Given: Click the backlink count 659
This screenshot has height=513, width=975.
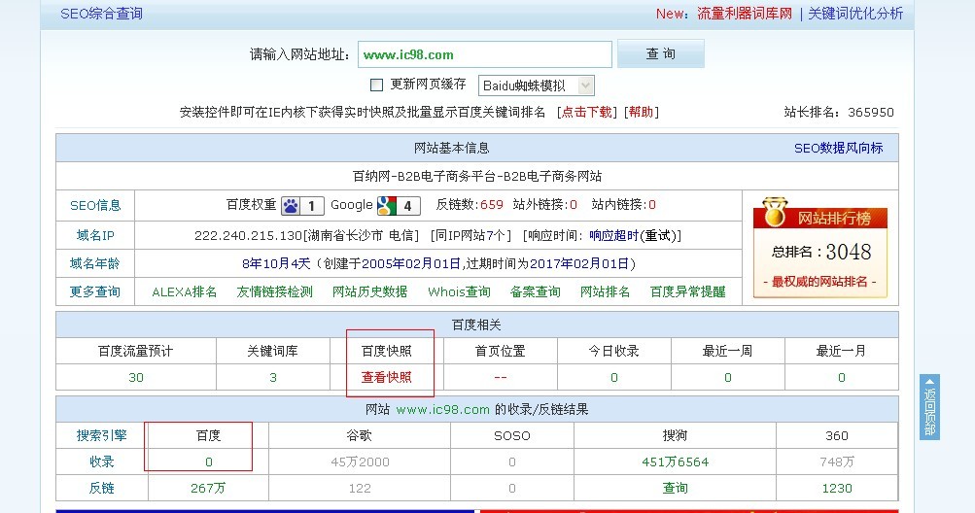Looking at the screenshot, I should click(492, 205).
